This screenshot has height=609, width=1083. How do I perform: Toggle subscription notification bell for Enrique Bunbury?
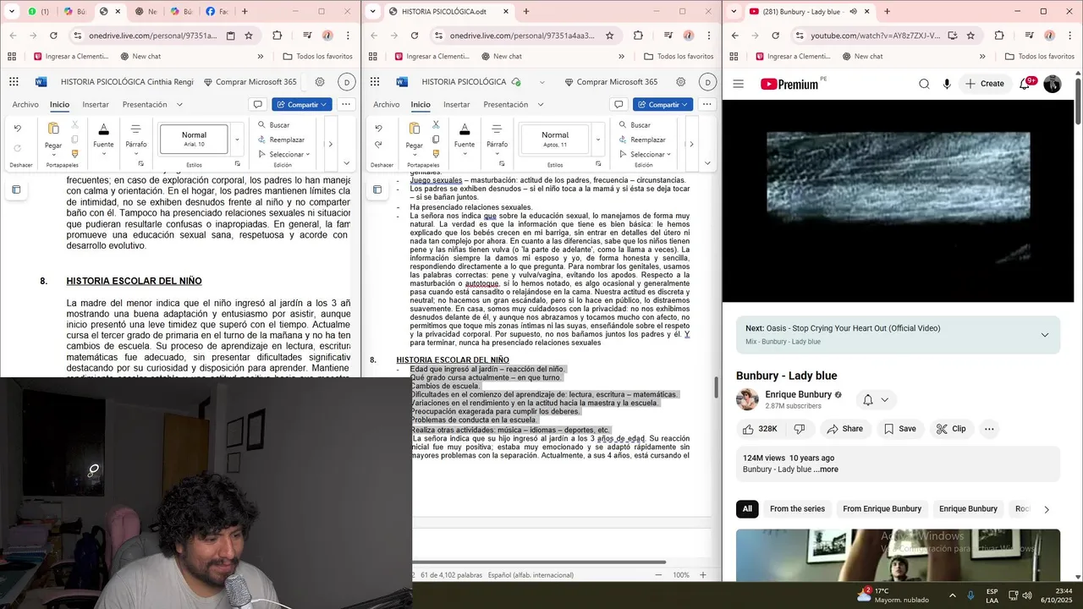coord(875,400)
